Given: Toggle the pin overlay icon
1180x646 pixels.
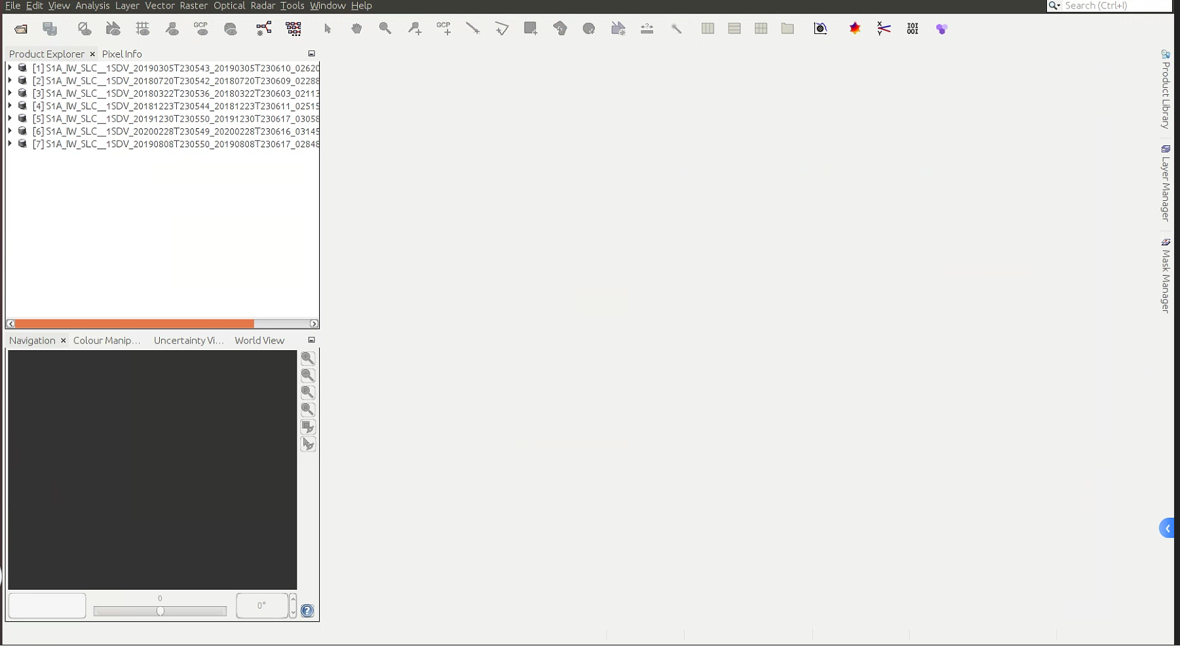Looking at the screenshot, I should coord(172,29).
